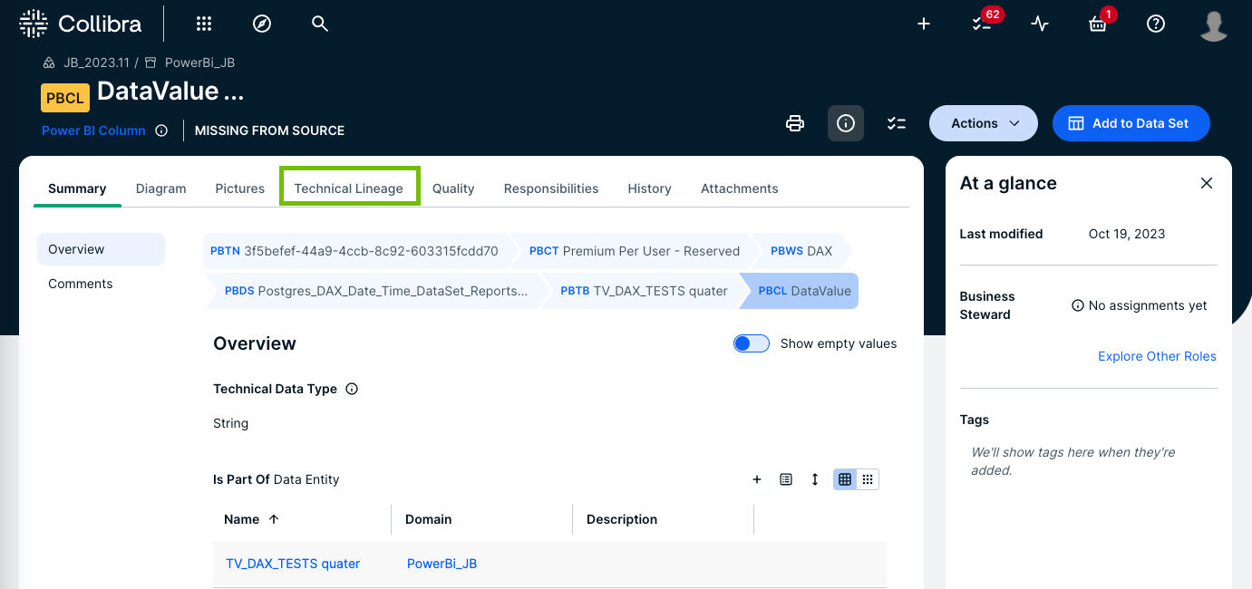This screenshot has height=589, width=1252.
Task: Open the search magnifier icon
Action: [320, 24]
